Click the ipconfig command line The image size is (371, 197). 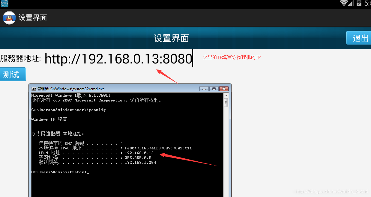(x=68, y=110)
